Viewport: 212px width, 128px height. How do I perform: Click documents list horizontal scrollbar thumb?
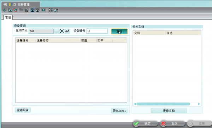(x=163, y=104)
